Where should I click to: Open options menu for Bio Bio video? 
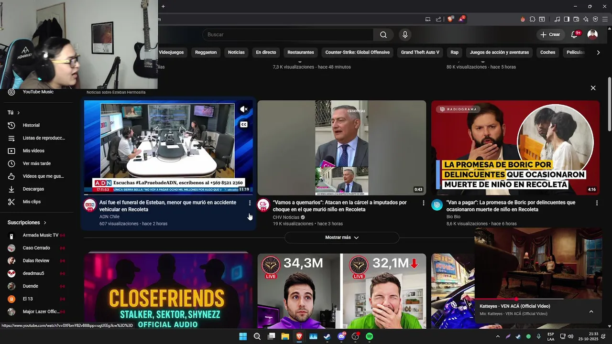(x=597, y=203)
